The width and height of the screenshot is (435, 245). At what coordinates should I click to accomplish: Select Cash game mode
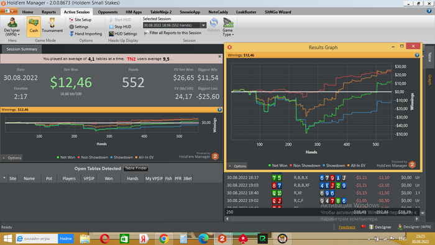(34, 26)
